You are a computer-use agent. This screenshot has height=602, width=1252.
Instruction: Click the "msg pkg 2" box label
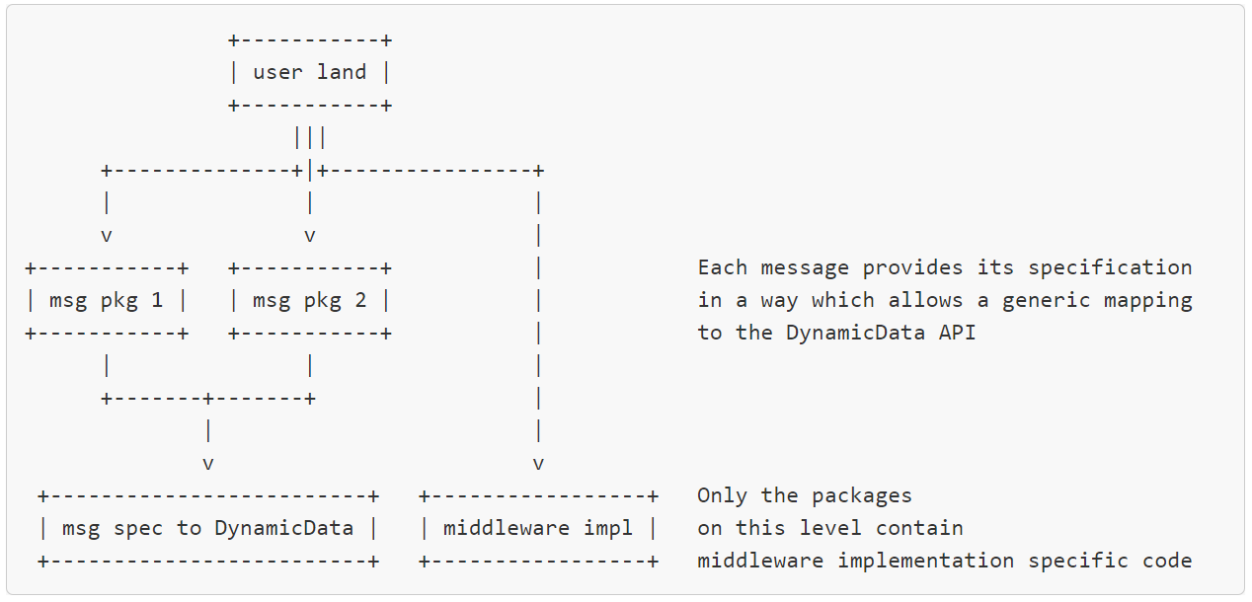309,300
